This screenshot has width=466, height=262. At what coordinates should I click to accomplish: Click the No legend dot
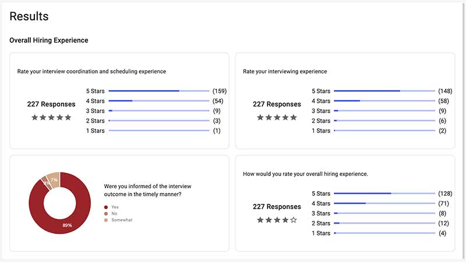106,214
